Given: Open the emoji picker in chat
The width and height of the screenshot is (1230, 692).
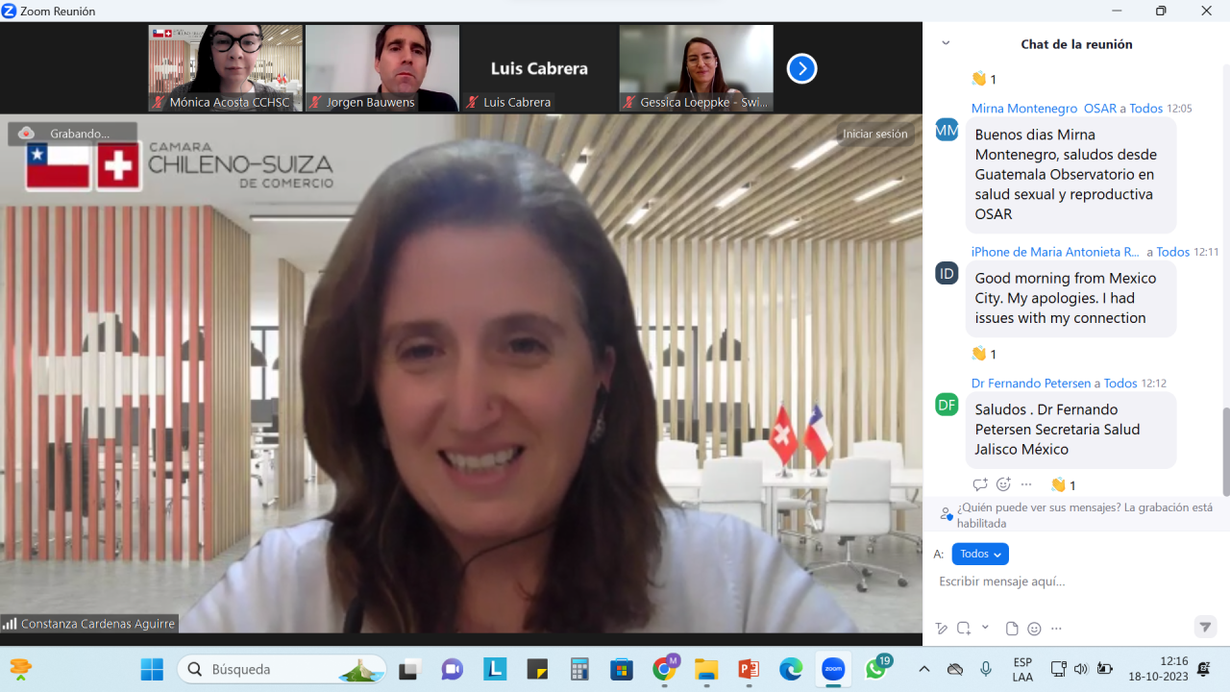Looking at the screenshot, I should click(x=1034, y=629).
